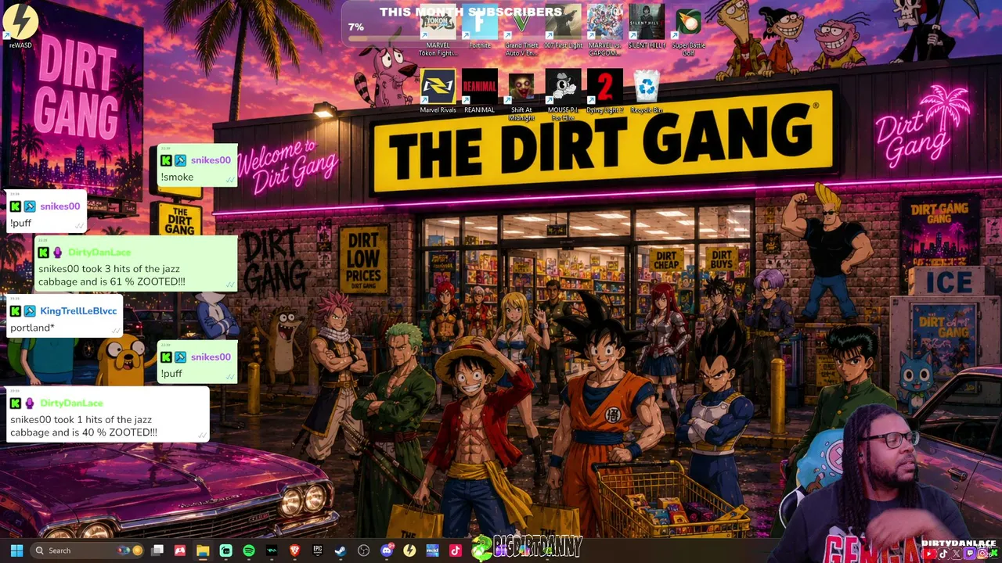
Task: Select the Recycle Bin desktop icon
Action: [x=647, y=91]
